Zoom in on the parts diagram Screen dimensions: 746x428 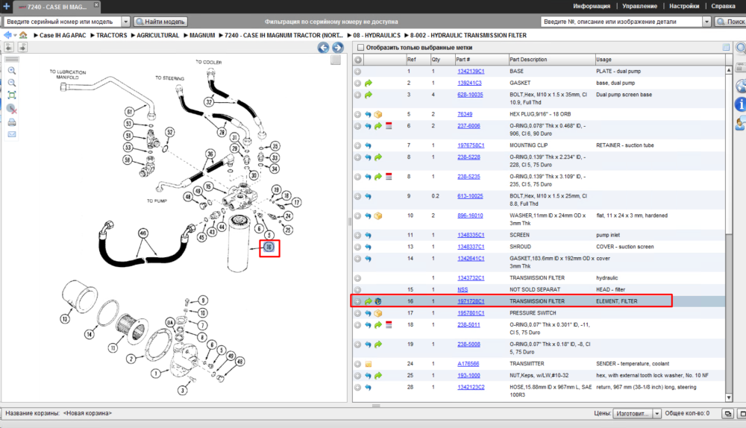tap(12, 71)
